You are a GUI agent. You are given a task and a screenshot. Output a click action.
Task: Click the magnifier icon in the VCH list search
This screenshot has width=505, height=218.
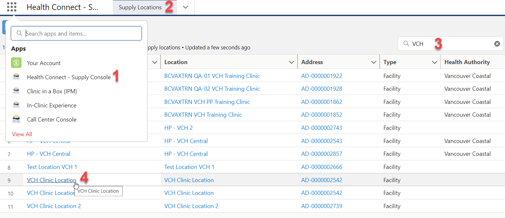click(406, 44)
